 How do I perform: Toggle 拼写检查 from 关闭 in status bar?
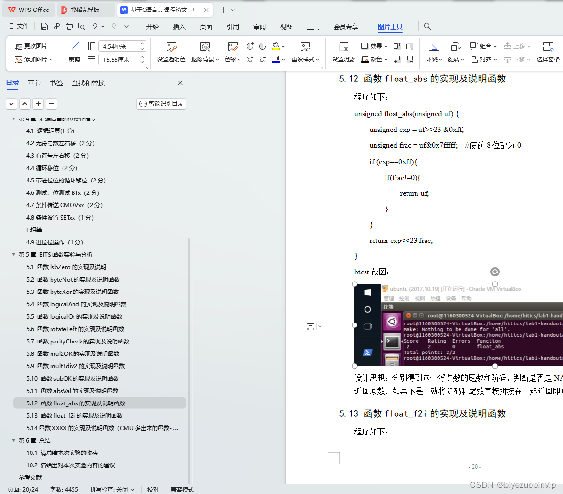[x=112, y=489]
